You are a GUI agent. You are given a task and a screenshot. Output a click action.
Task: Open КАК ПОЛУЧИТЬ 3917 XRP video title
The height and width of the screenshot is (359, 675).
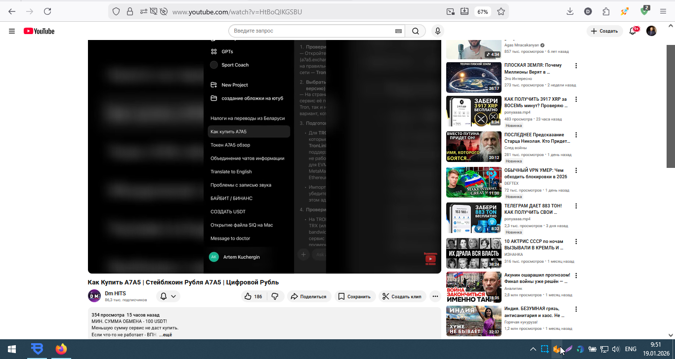pyautogui.click(x=536, y=102)
